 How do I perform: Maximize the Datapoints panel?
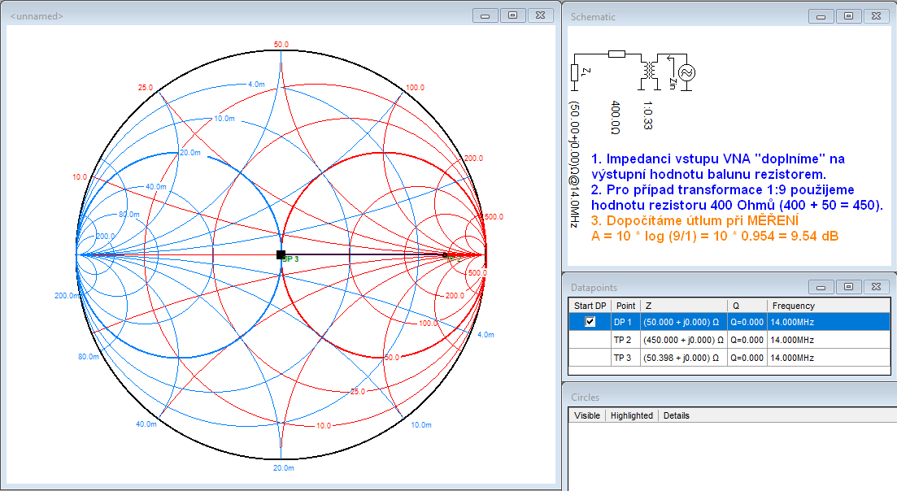(x=847, y=287)
